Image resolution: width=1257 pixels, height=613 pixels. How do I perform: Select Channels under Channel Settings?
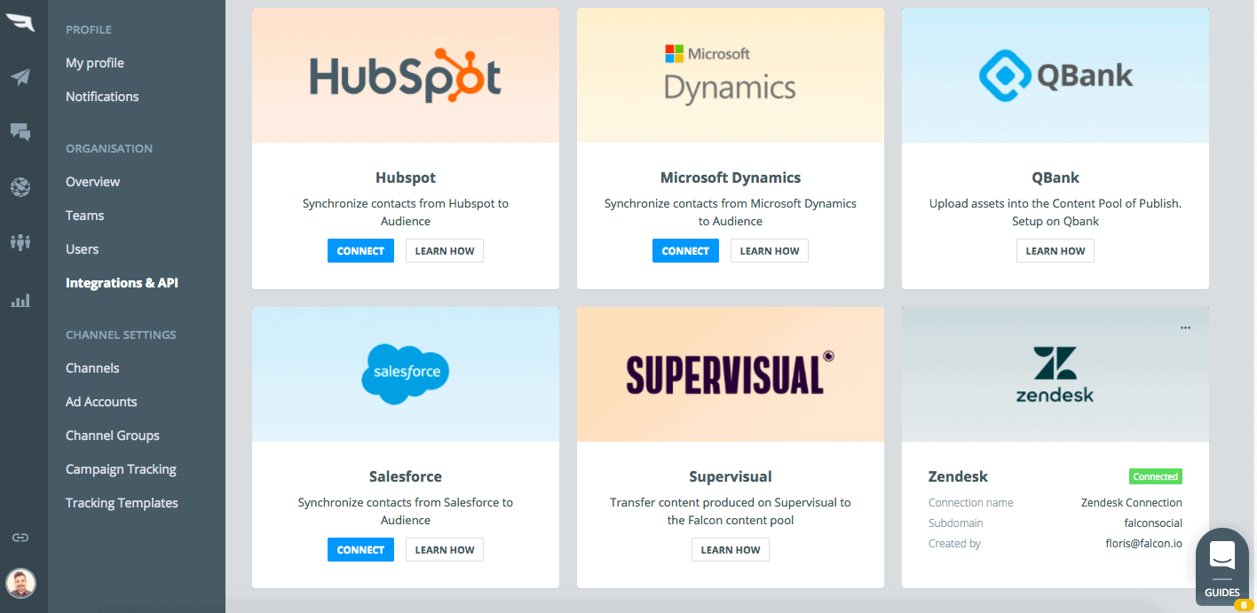pyautogui.click(x=92, y=368)
